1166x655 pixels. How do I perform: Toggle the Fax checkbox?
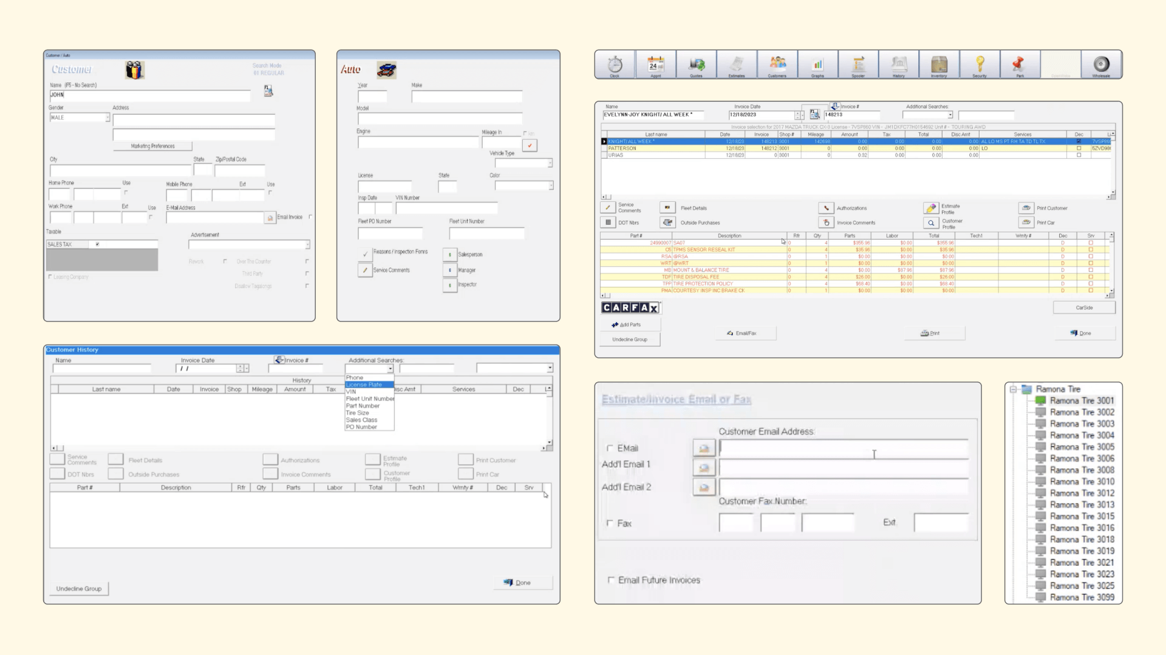coord(610,523)
